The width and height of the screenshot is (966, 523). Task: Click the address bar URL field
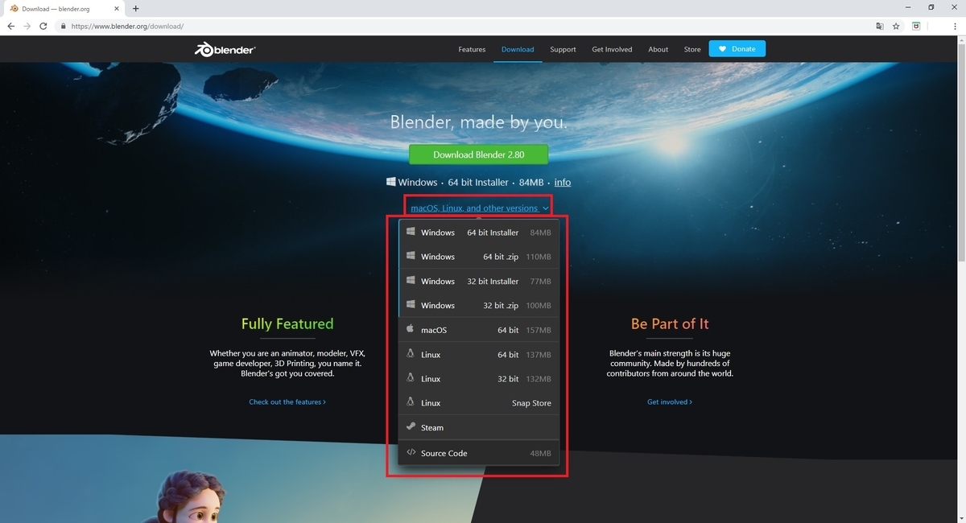pos(467,26)
